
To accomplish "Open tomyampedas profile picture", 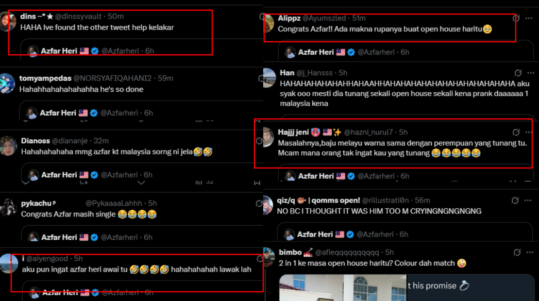I will [8, 83].
